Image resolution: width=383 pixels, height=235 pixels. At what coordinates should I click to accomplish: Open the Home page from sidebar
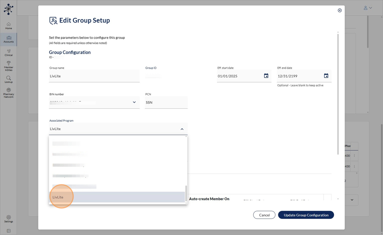point(9,26)
